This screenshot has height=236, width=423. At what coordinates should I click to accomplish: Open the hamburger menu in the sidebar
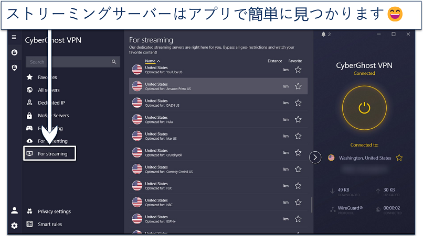14,38
